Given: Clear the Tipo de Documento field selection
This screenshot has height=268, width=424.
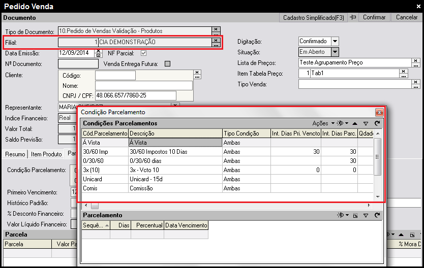Looking at the screenshot, I should [x=216, y=29].
